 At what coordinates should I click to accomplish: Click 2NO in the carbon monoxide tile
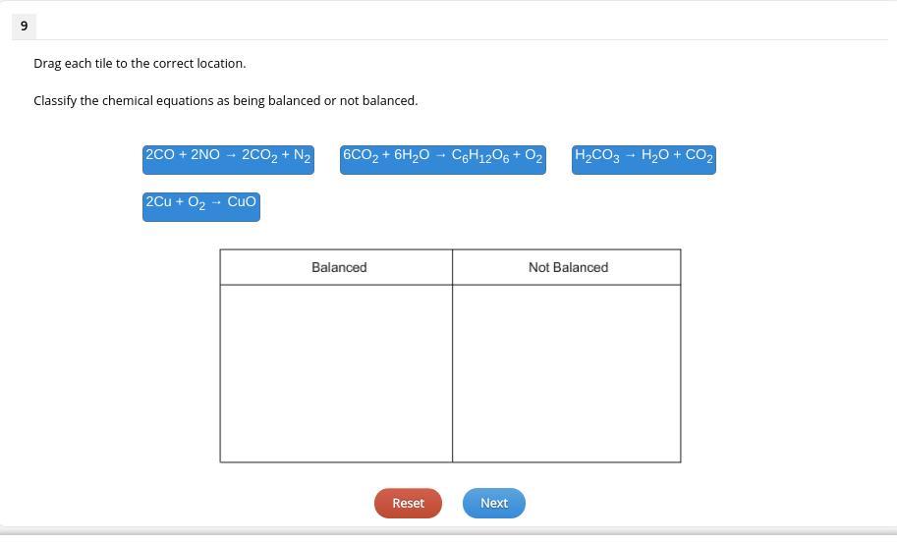(x=204, y=154)
